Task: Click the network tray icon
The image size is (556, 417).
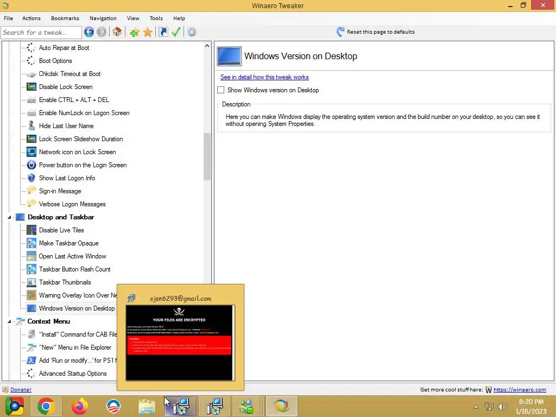Action: [x=489, y=407]
